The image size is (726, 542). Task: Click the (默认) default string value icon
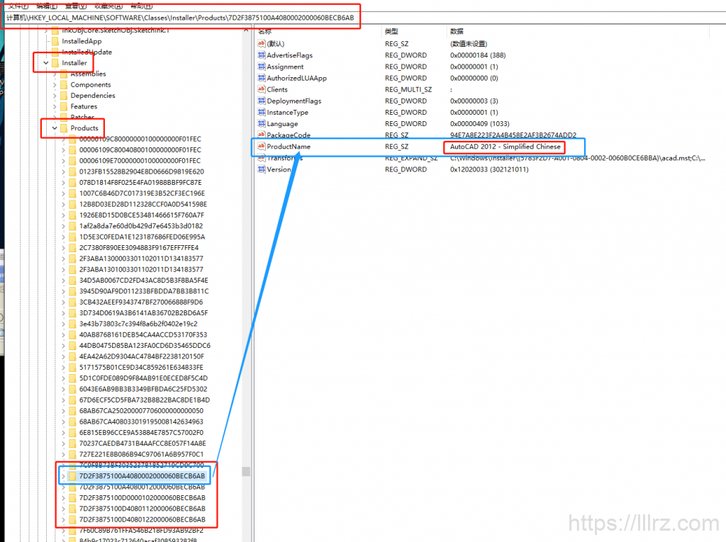(261, 44)
